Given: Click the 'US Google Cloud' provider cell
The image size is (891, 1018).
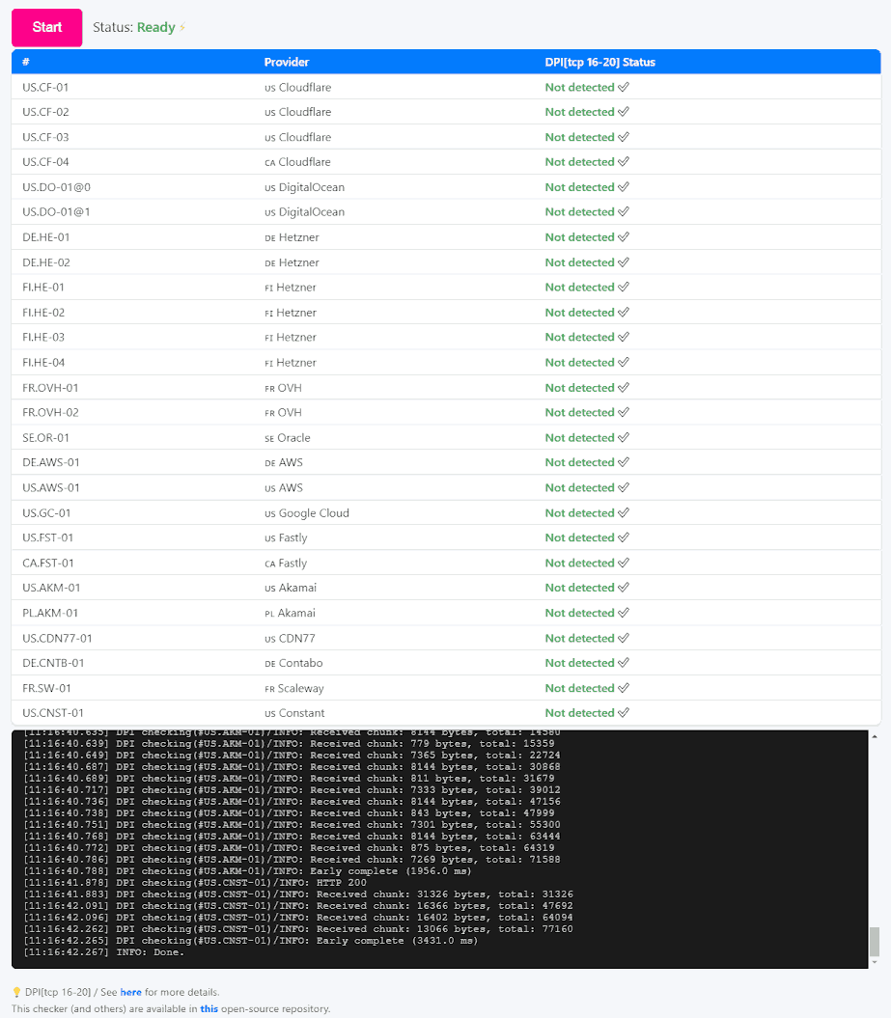Looking at the screenshot, I should 307,513.
